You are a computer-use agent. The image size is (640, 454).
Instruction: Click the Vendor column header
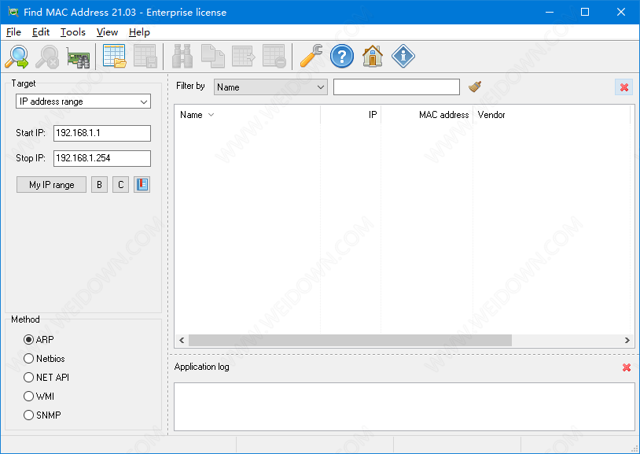pos(551,115)
